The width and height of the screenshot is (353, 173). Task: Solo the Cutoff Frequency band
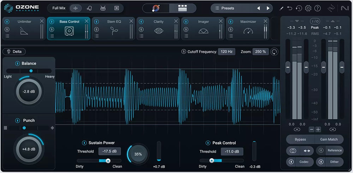pyautogui.click(x=184, y=52)
